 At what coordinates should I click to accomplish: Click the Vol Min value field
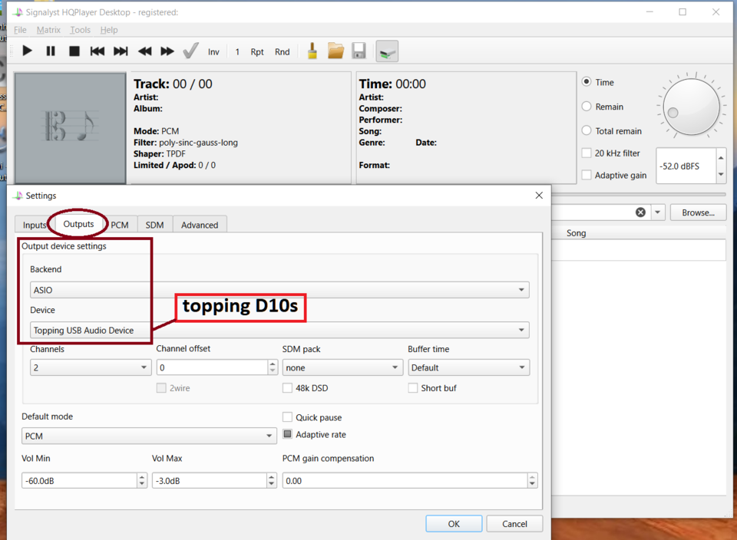(79, 480)
